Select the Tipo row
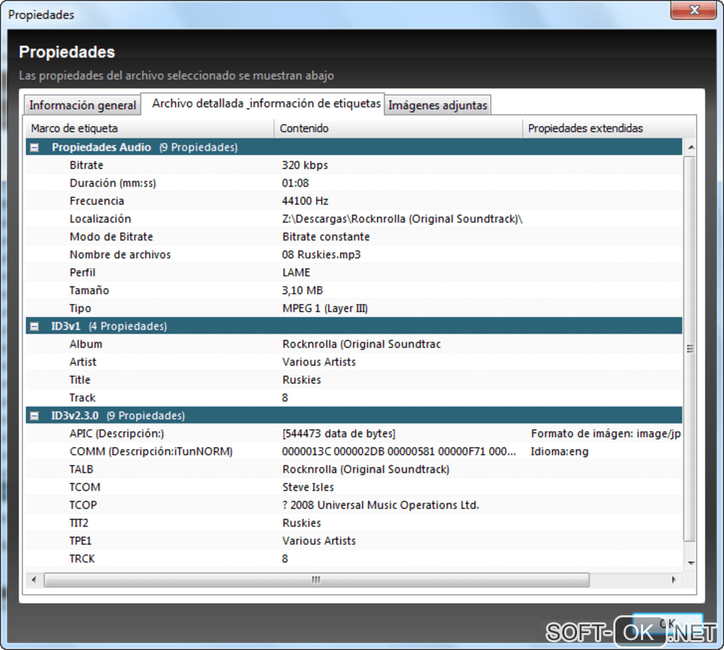Viewport: 724px width, 650px height. tap(353, 309)
